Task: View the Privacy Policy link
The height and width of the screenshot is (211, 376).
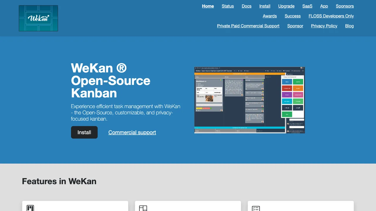Action: [324, 26]
